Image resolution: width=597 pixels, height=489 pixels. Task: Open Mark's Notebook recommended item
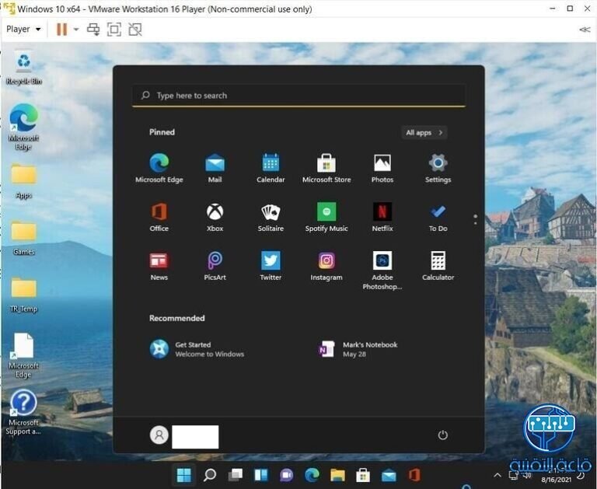point(358,349)
